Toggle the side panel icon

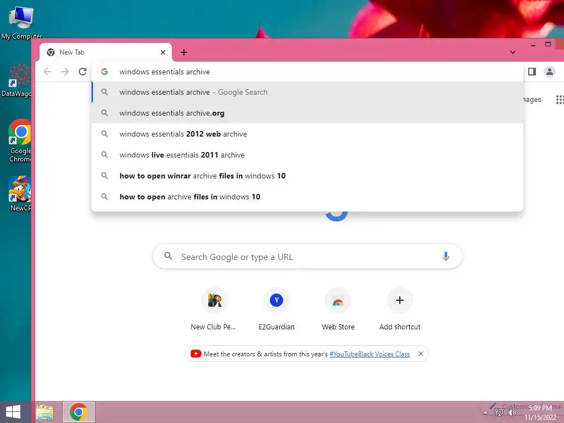tap(532, 72)
